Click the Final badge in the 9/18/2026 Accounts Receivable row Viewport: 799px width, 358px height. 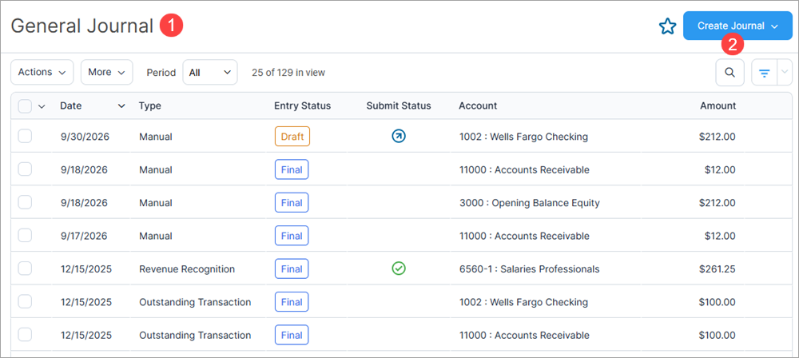coord(292,170)
